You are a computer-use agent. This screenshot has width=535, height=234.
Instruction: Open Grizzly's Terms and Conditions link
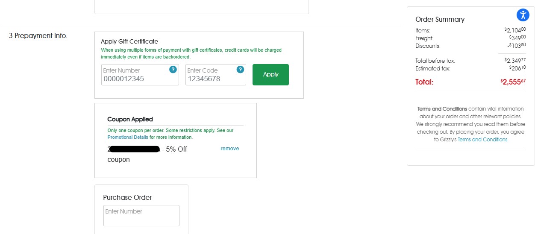tap(482, 140)
